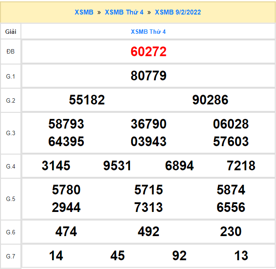Open the XSMB Thứ 4 breadcrumb link
276x269 pixels.
pos(124,12)
